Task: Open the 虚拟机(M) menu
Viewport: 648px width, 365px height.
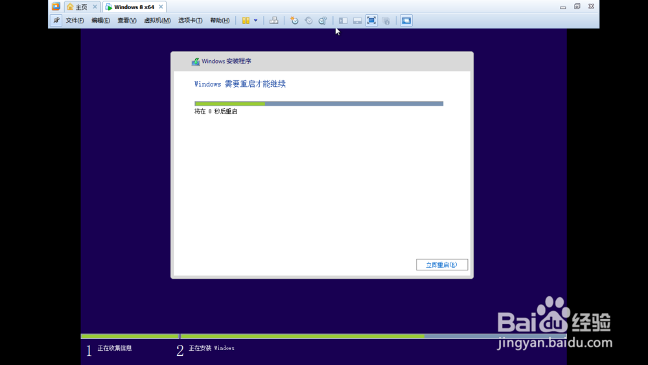Action: tap(157, 20)
